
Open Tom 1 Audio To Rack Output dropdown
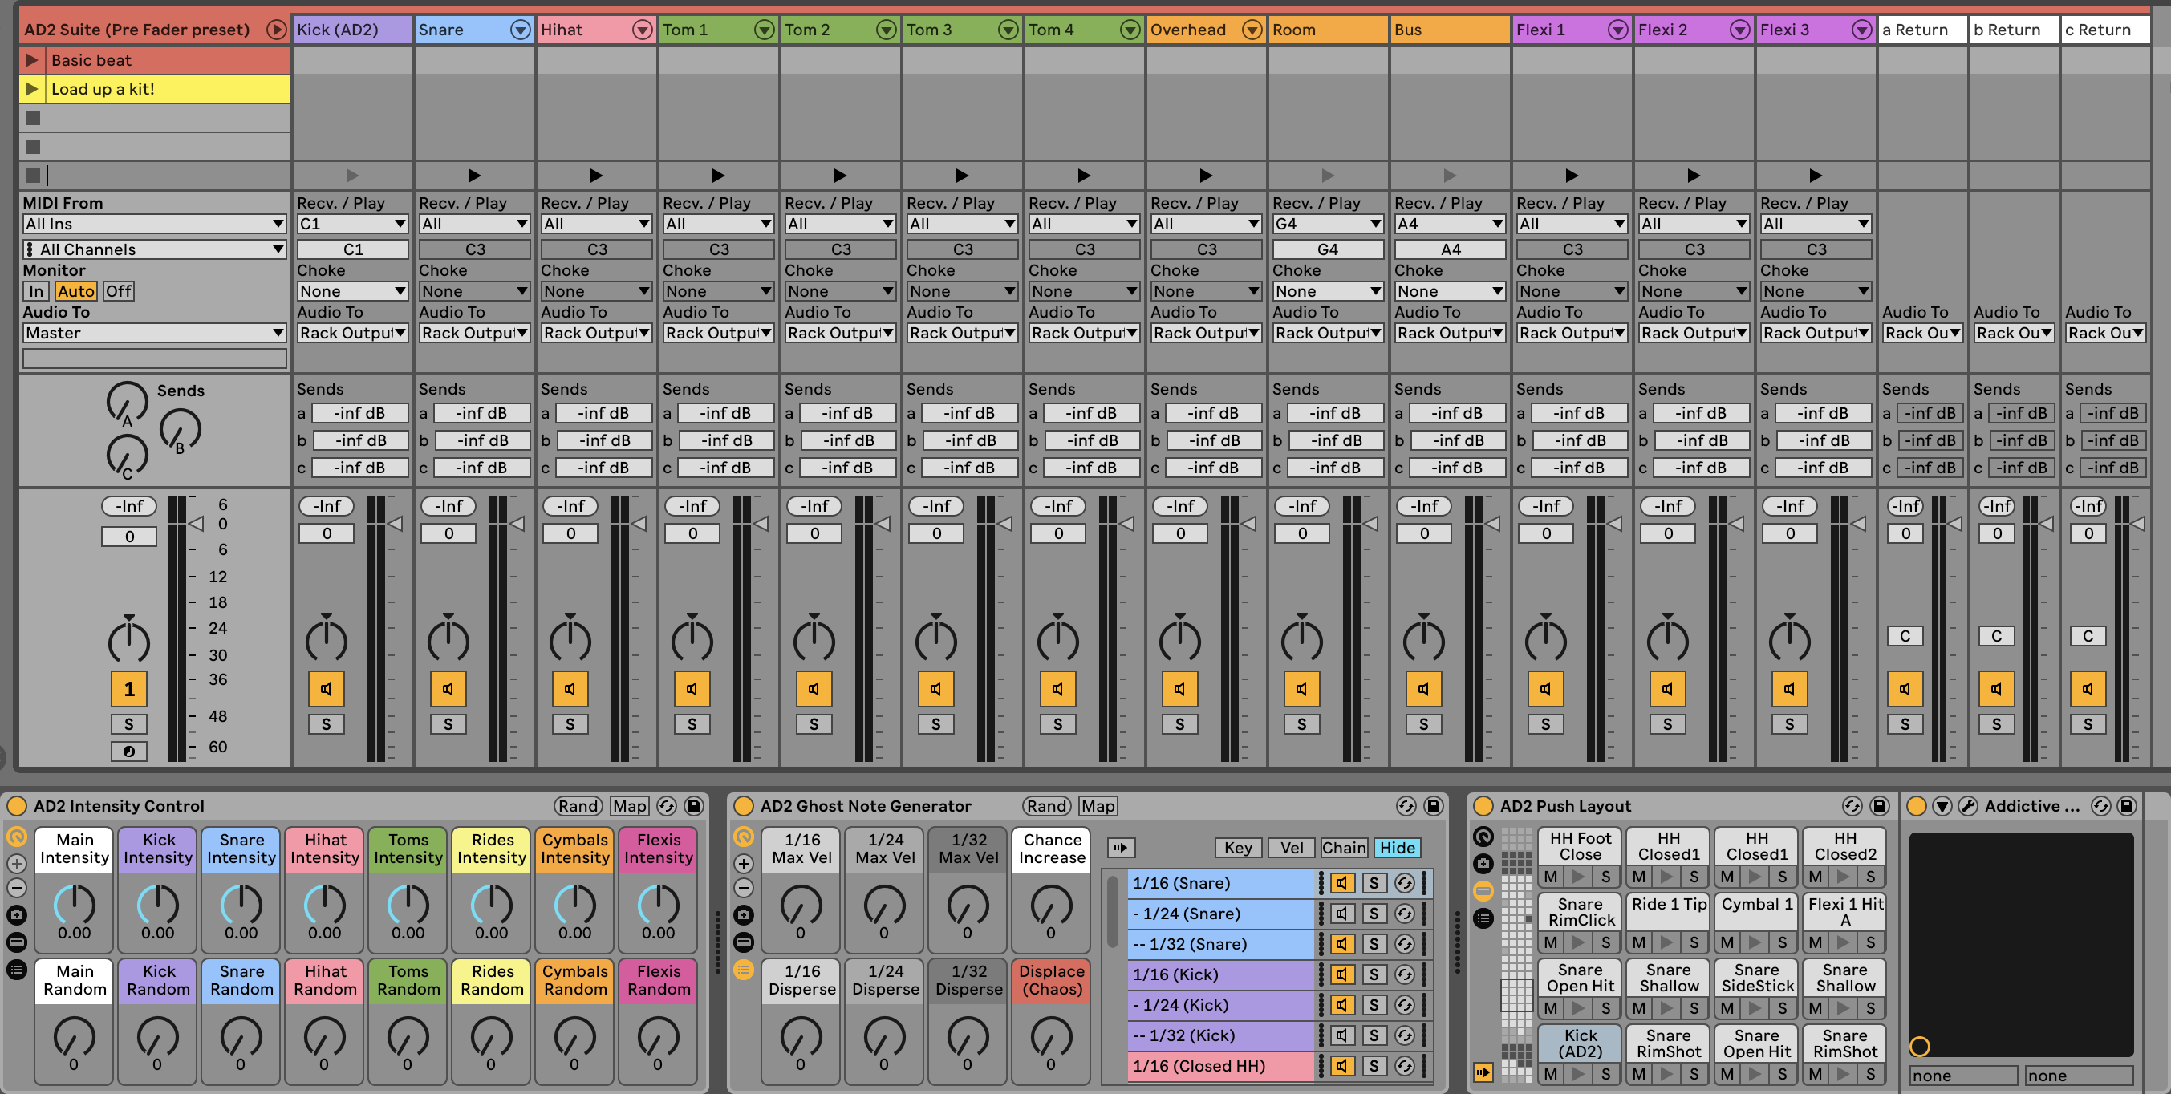[718, 332]
